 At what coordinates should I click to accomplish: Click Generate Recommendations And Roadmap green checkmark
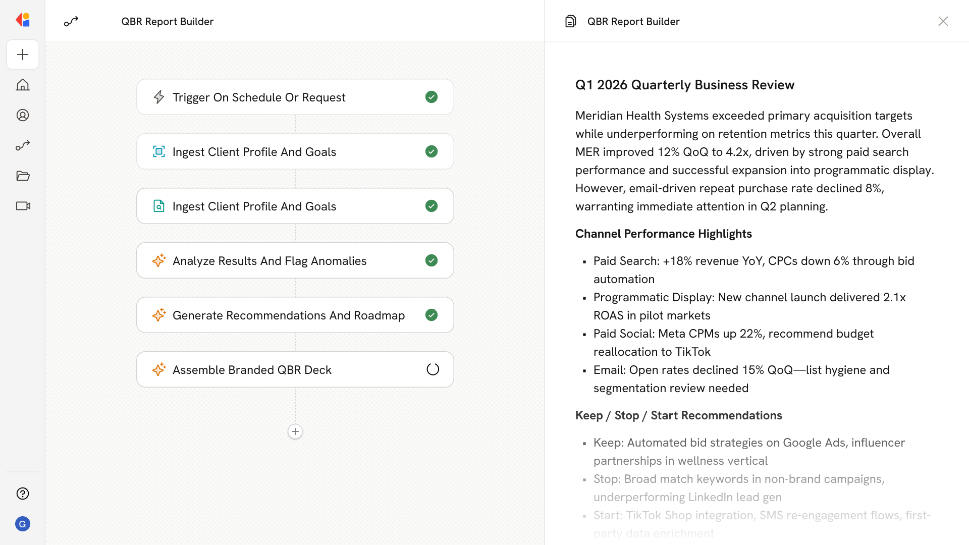(x=432, y=315)
